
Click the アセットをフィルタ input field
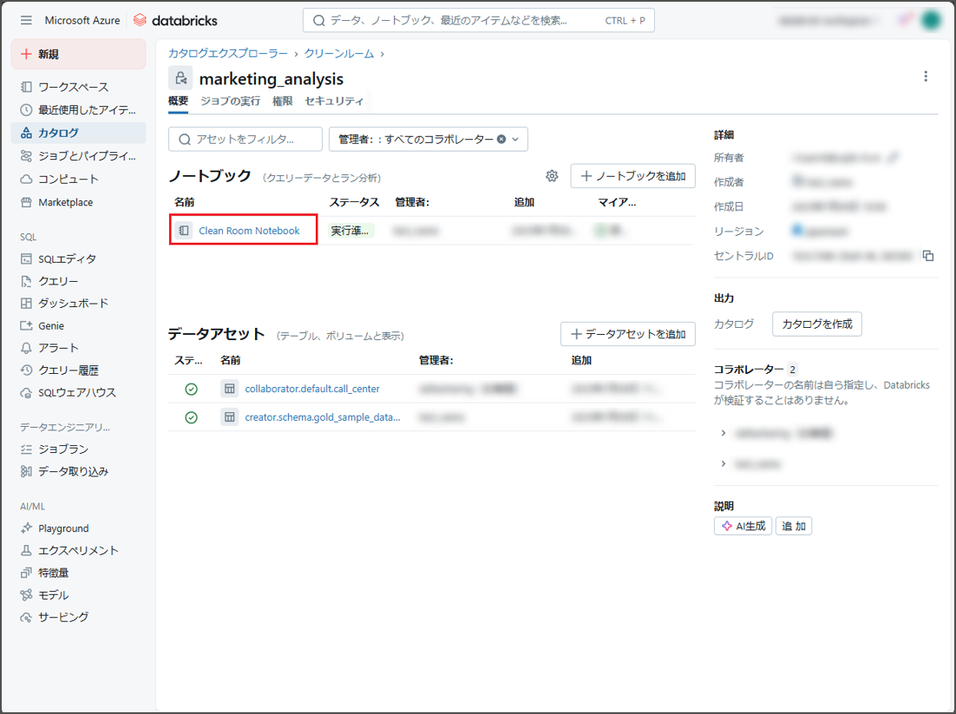point(246,139)
